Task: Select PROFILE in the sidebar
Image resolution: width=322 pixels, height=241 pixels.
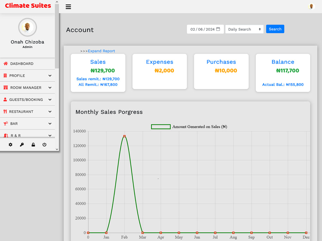Action: (x=27, y=76)
